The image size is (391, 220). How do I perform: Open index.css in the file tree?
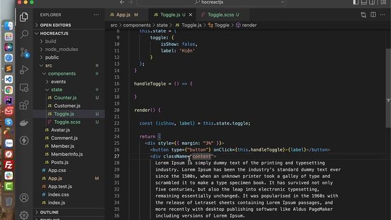69,194
